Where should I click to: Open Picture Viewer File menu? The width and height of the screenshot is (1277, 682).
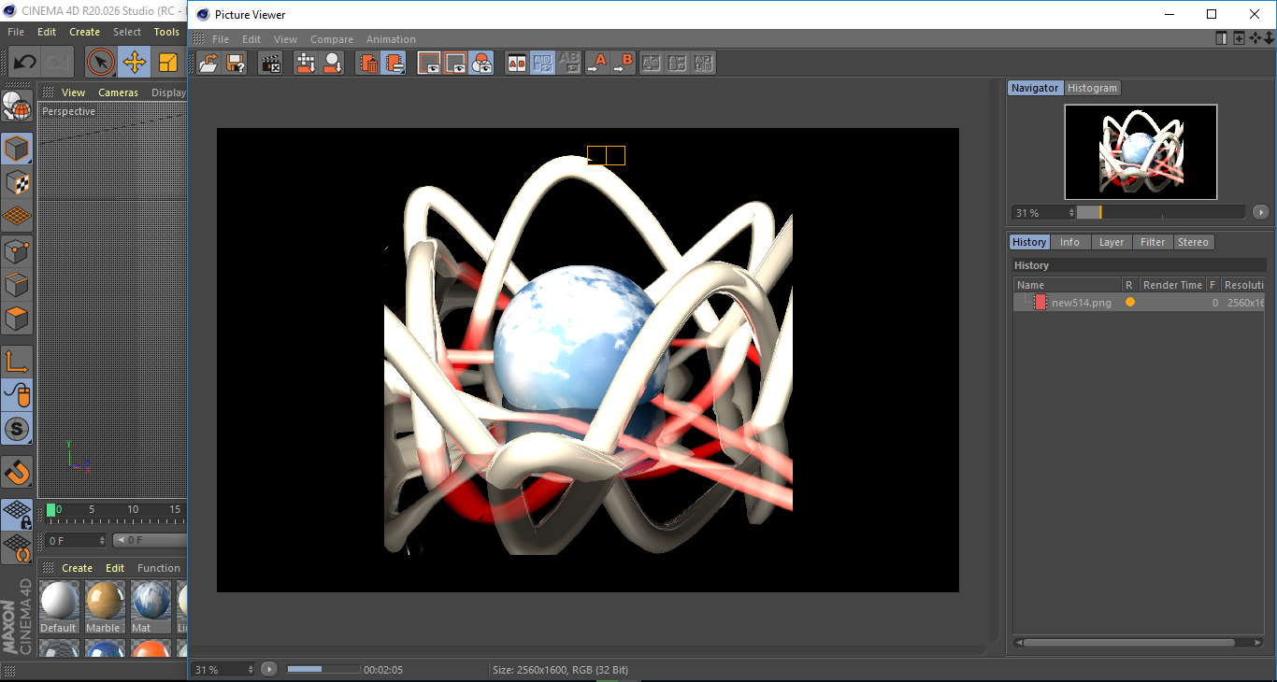221,39
